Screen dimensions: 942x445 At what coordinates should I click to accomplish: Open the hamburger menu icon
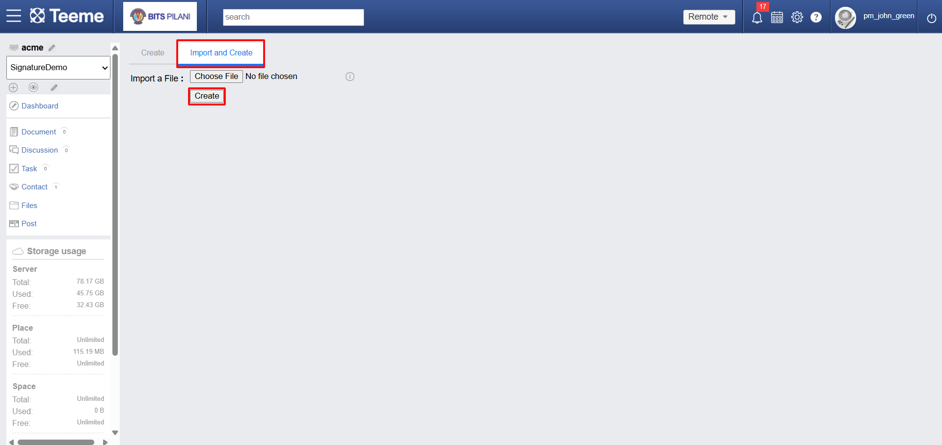coord(14,16)
